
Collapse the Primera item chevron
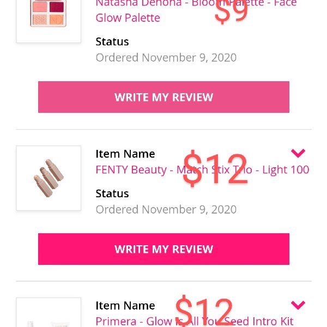[x=298, y=305]
